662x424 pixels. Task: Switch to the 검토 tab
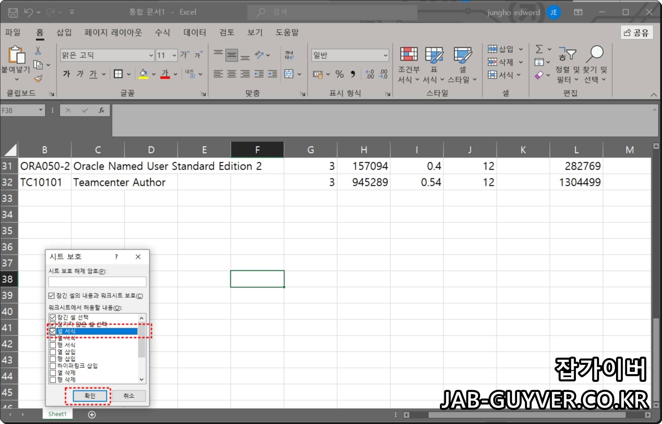(x=227, y=32)
